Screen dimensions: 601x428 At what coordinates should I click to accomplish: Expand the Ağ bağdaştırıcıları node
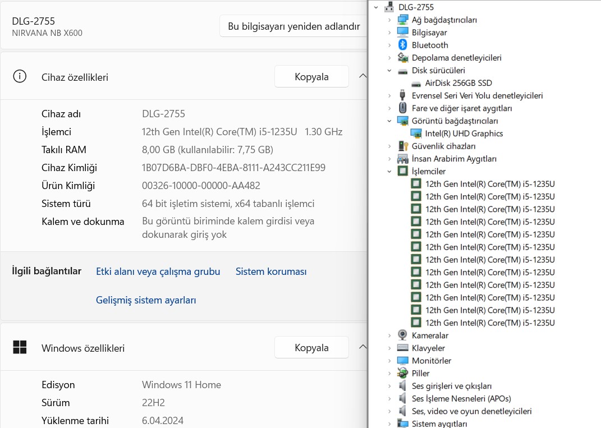click(389, 20)
